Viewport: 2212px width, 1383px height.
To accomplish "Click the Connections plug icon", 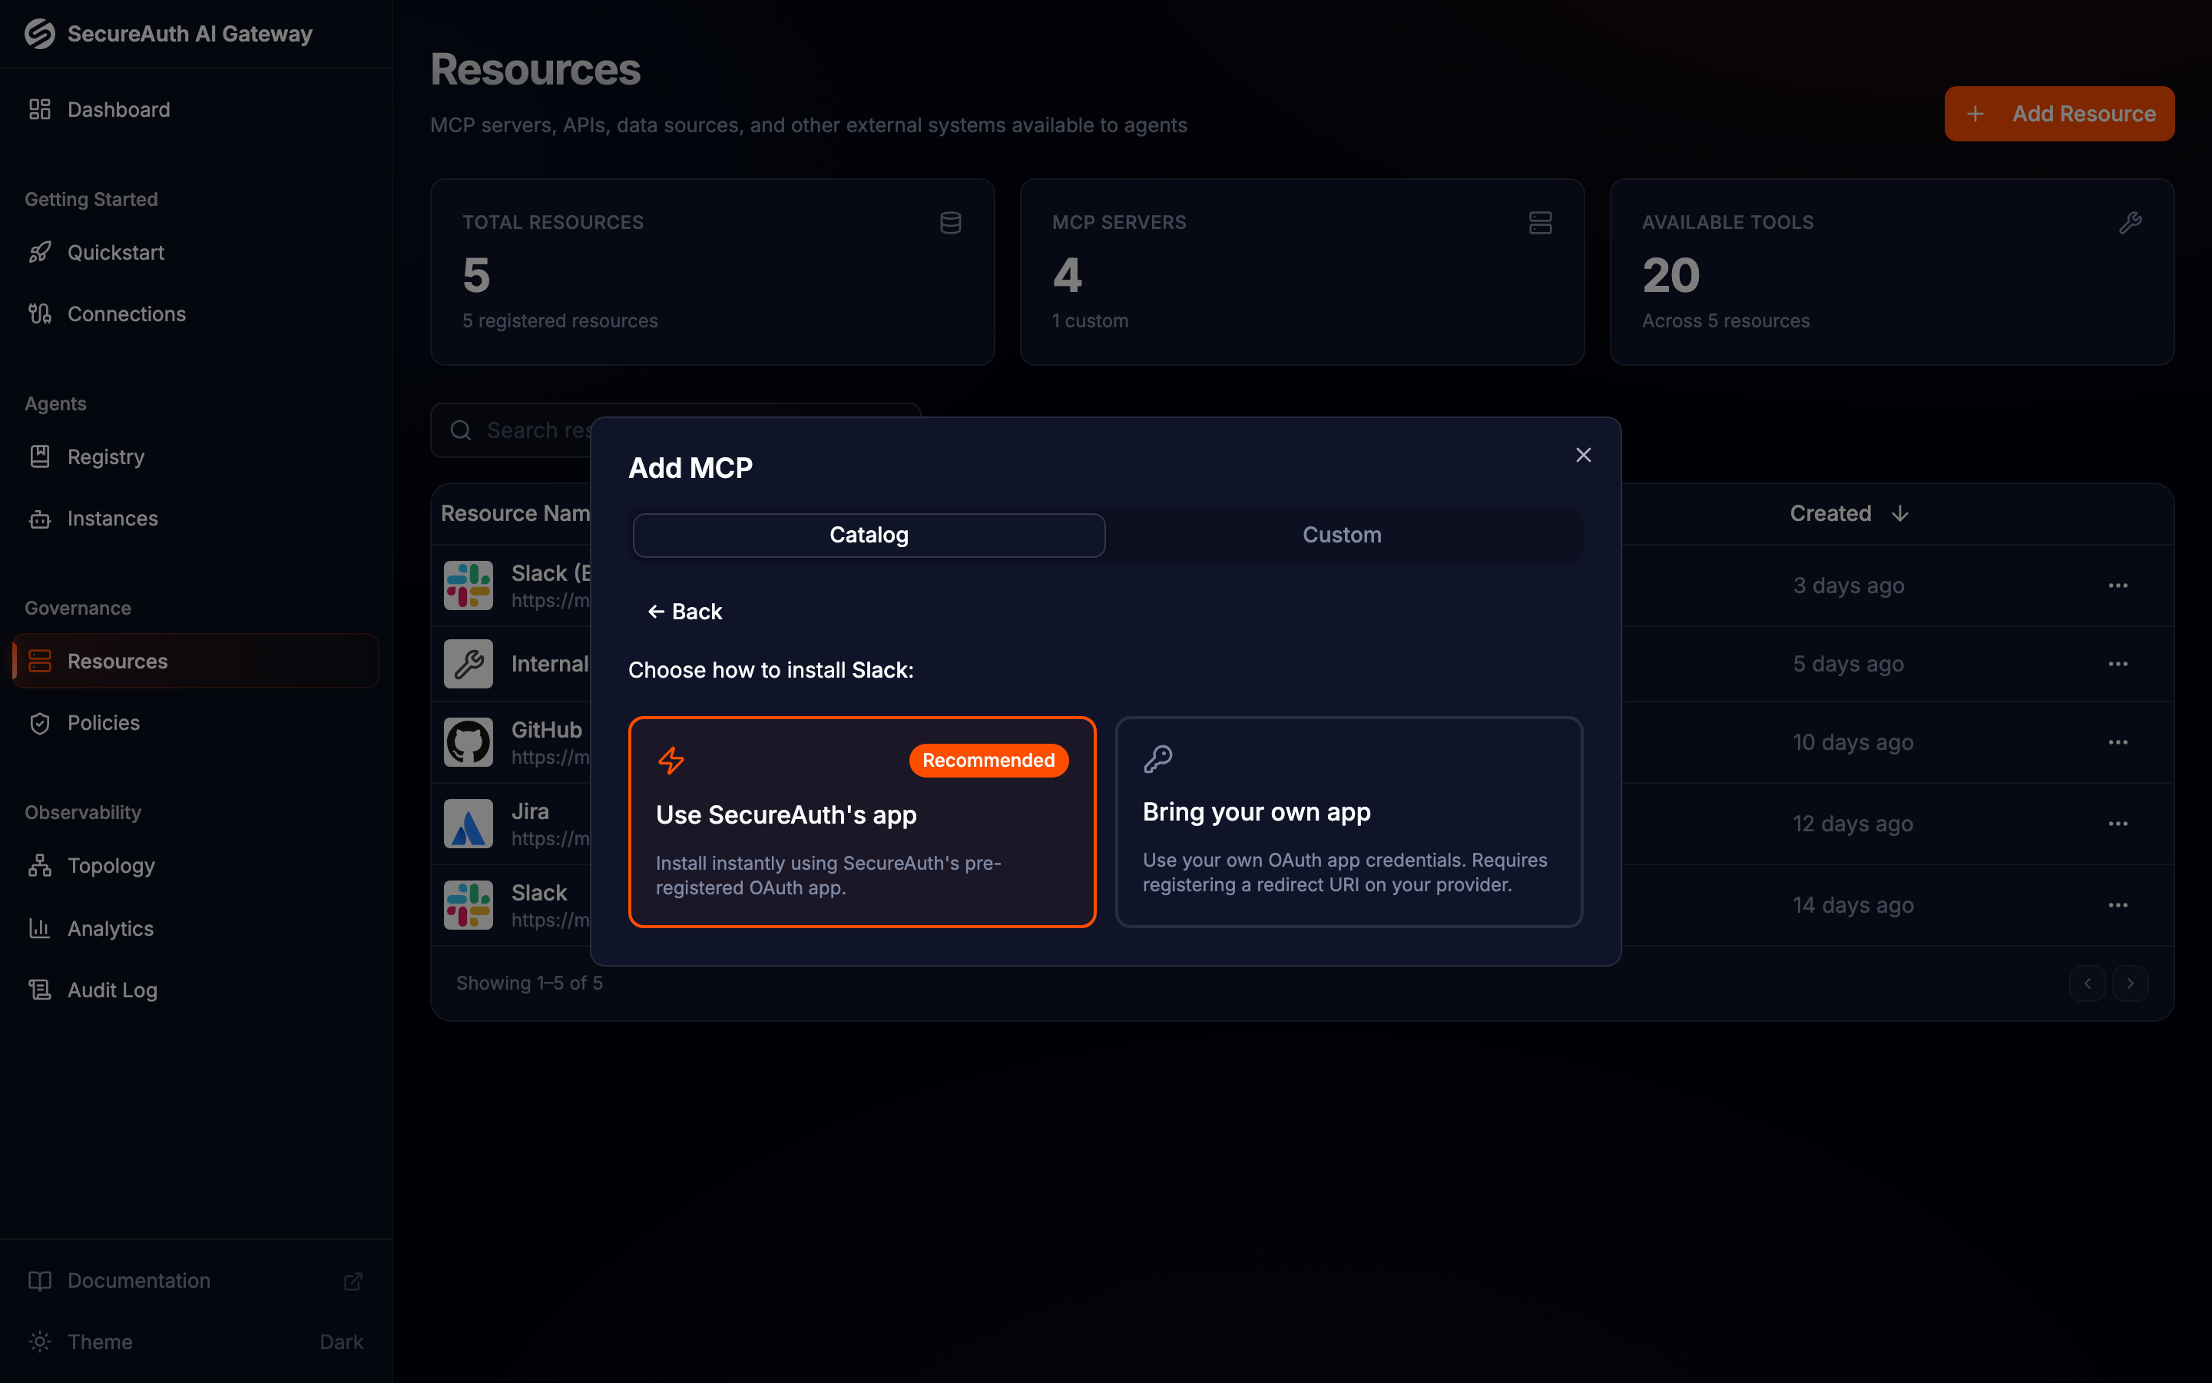I will (x=39, y=313).
